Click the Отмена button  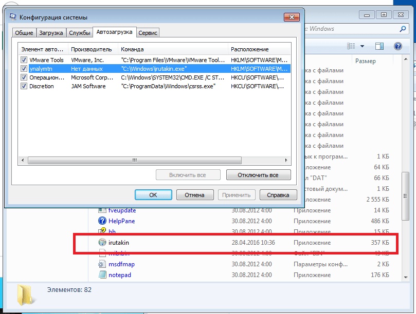coord(195,195)
